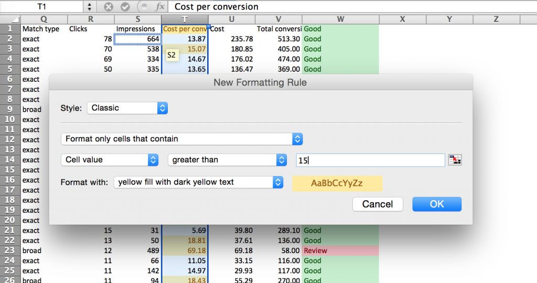Click cell with value 489
This screenshot has height=283, width=537.
[x=138, y=251]
